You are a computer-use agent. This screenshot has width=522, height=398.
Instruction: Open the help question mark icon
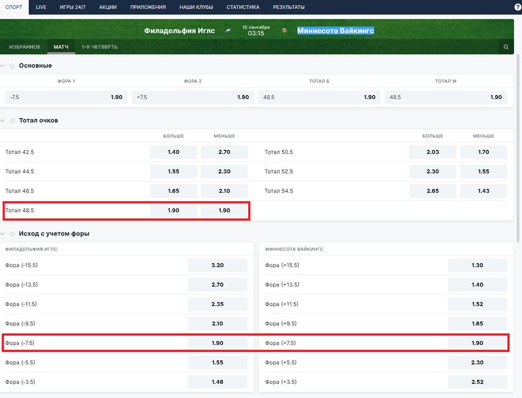tap(518, 7)
